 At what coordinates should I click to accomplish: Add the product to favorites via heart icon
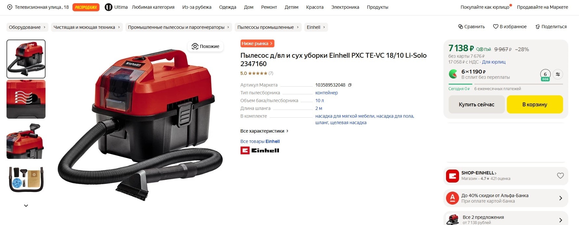(x=496, y=27)
